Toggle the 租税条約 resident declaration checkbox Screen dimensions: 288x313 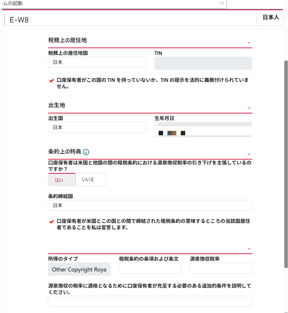tap(51, 221)
